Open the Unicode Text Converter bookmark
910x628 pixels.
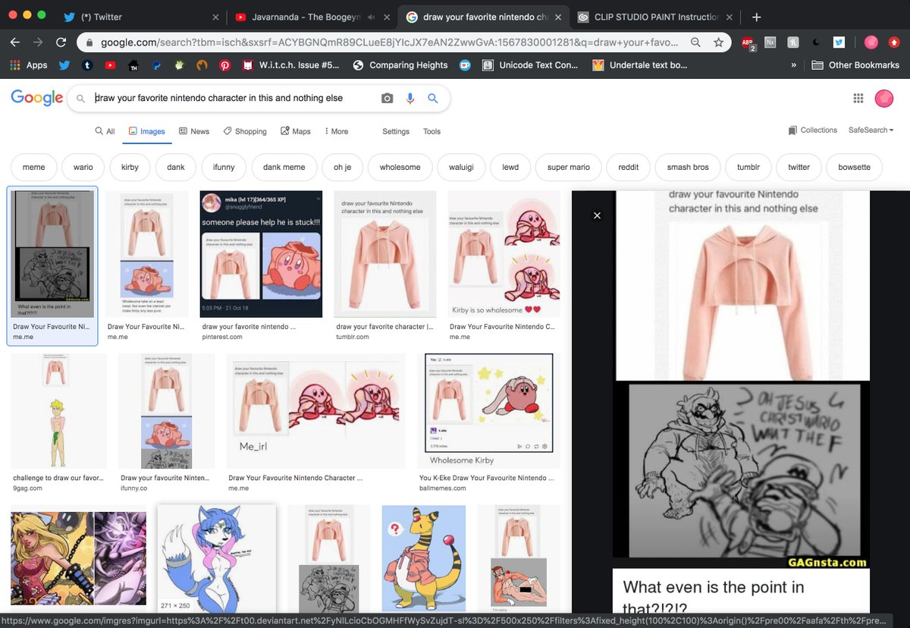[530, 65]
